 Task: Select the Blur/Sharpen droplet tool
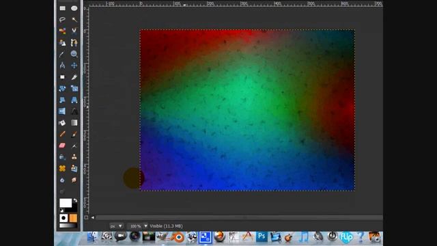pos(62,180)
